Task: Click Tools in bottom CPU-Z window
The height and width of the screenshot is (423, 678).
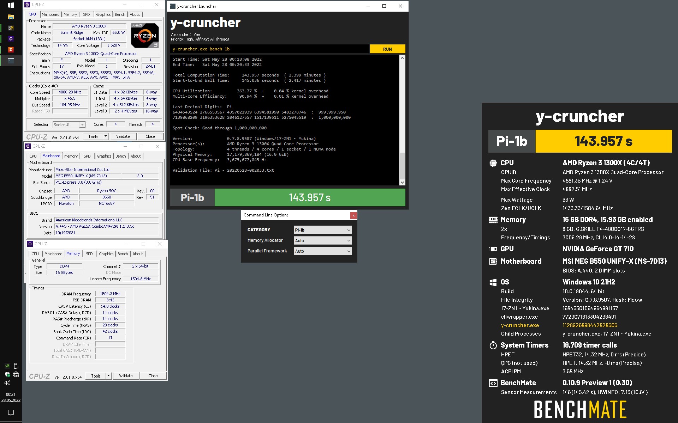Action: (x=96, y=376)
